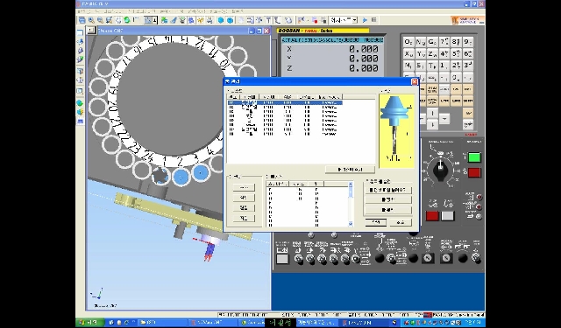Screen dimensions: 561x328
Task: Click the G address key on keypad
Action: 432,42
